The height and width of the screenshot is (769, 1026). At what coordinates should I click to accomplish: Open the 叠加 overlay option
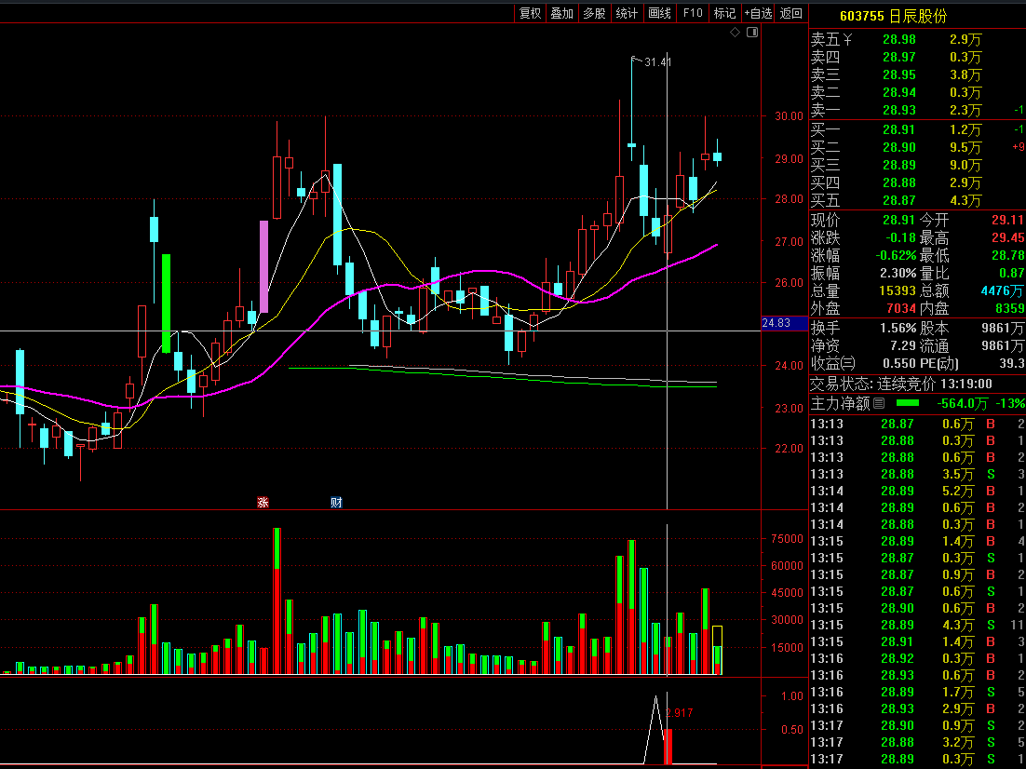[562, 13]
